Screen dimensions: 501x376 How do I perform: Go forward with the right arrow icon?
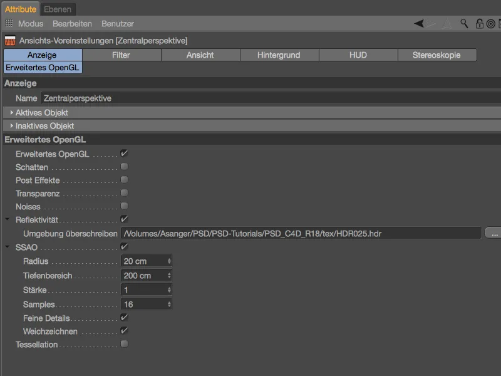[431, 23]
